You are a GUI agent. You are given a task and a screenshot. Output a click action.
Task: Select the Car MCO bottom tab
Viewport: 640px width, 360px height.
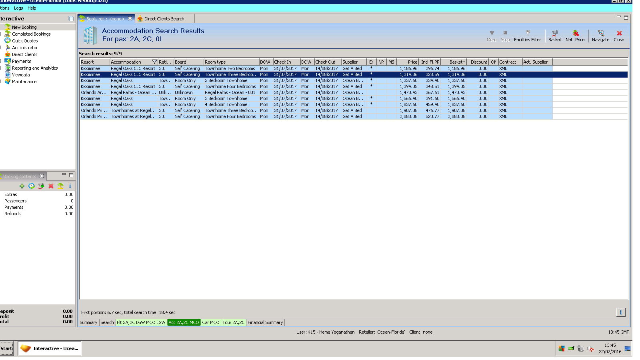[x=210, y=322]
